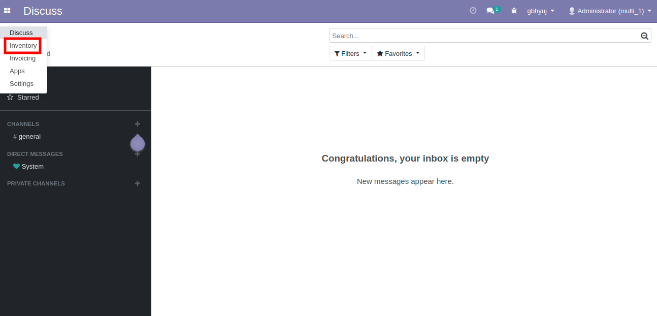This screenshot has height=316, width=657.
Task: Click the Starred star icon
Action: (10, 98)
